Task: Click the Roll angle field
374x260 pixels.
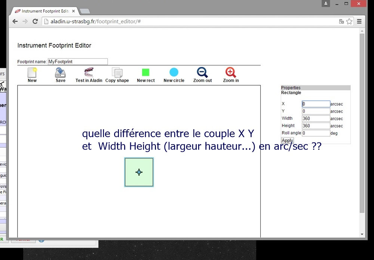Action: coord(316,133)
